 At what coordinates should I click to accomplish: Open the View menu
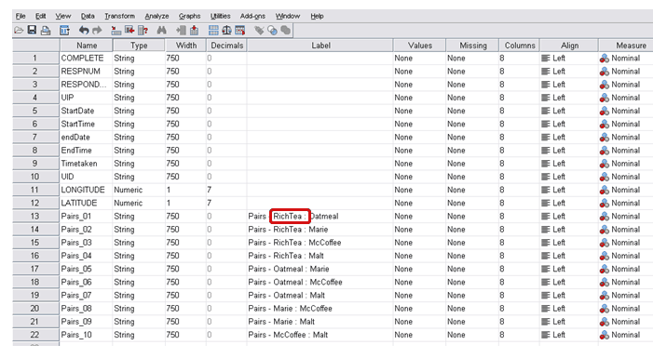[x=63, y=16]
